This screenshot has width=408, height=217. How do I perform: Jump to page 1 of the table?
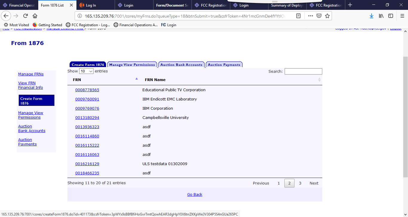(279, 183)
